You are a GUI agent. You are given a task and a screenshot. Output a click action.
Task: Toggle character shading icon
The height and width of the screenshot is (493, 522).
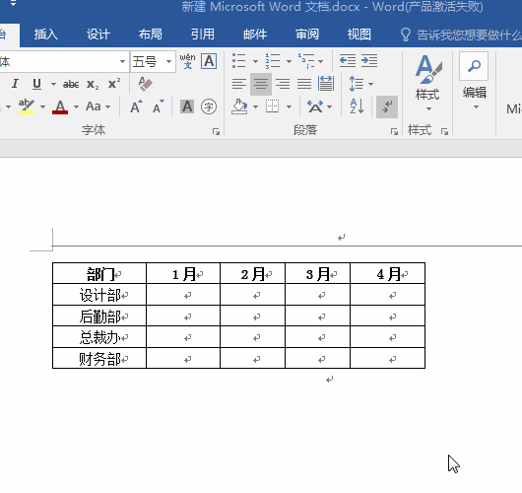(187, 106)
